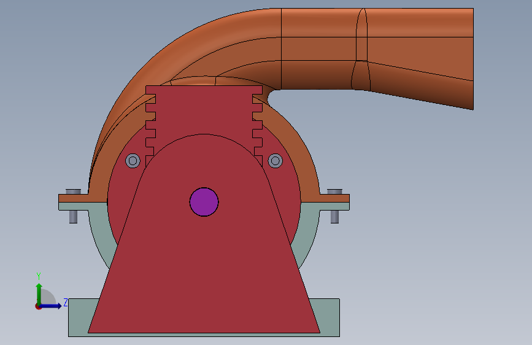Click the green Y axis of the triad

click(39, 293)
